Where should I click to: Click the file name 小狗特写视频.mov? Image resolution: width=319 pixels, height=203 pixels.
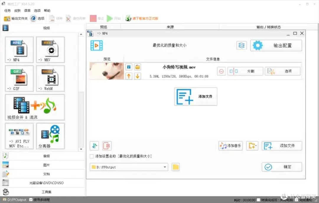point(179,67)
